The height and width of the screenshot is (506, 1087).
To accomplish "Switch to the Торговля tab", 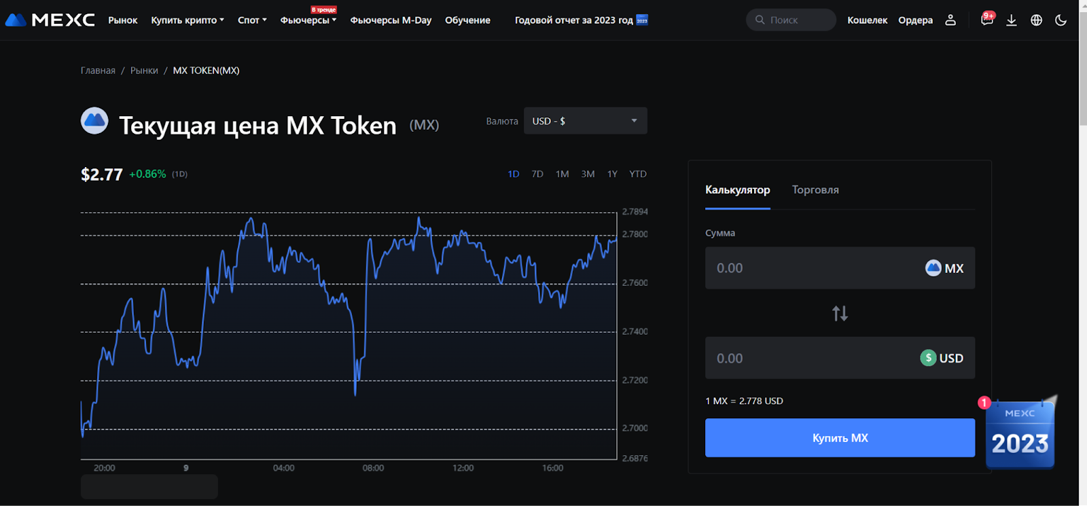I will [x=815, y=190].
